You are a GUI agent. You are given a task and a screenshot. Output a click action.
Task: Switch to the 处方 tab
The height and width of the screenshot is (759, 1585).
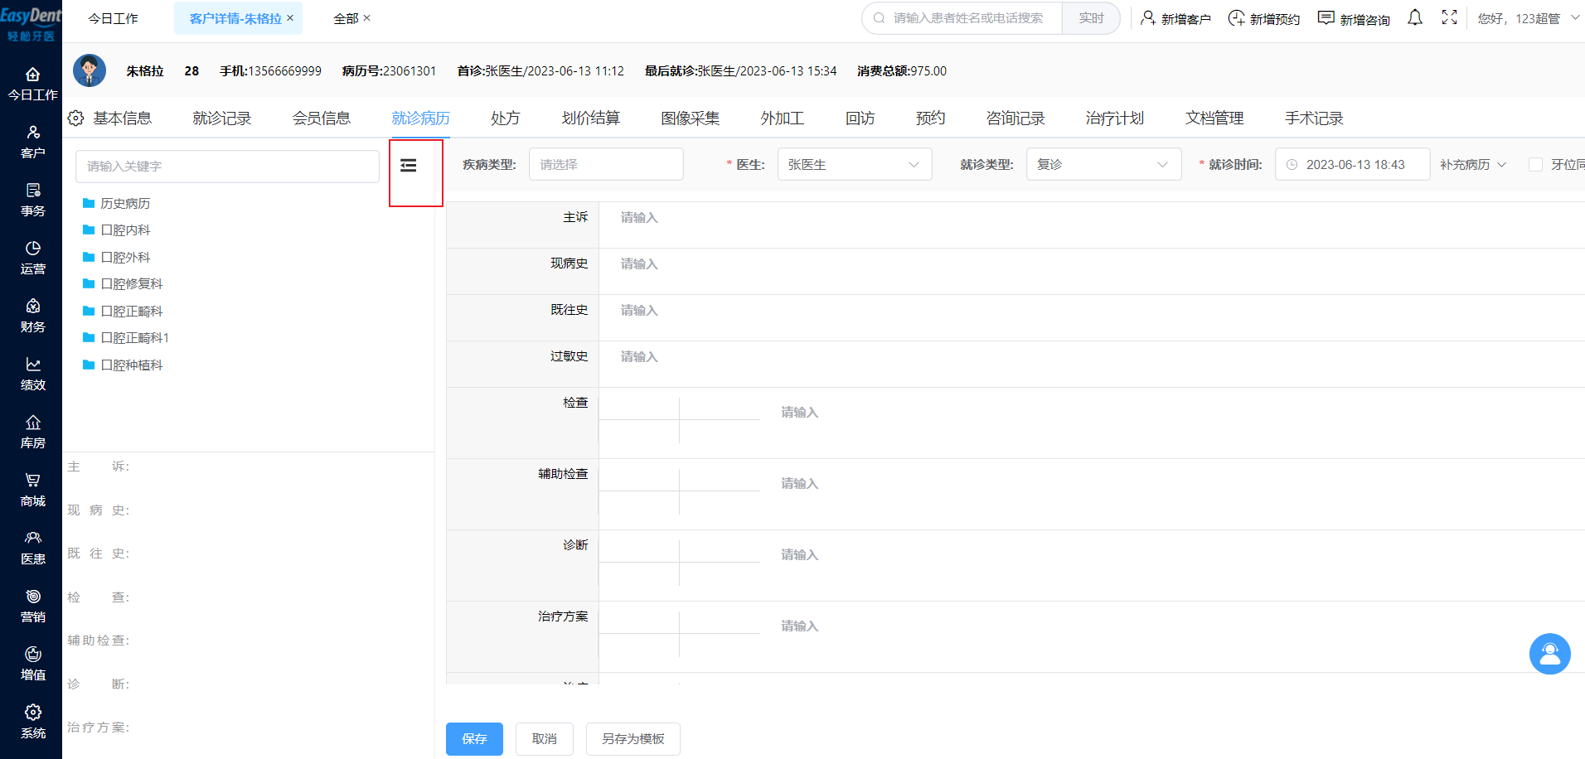click(505, 118)
